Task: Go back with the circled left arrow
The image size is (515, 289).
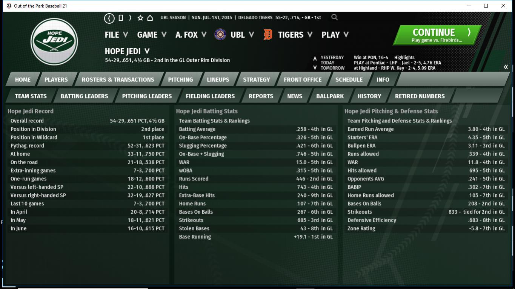Action: (109, 18)
